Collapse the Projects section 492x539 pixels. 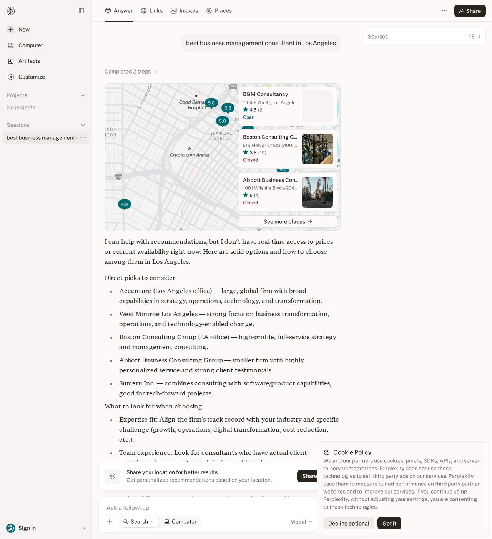[83, 95]
